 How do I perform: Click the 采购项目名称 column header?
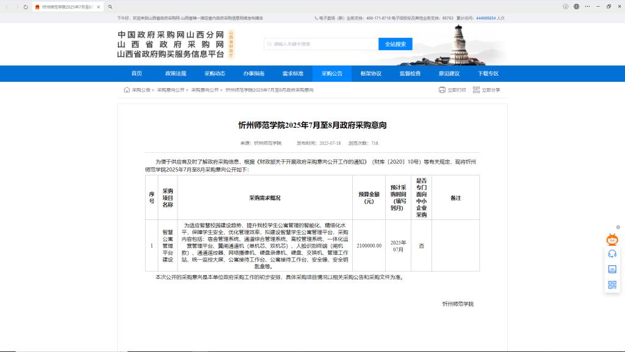pyautogui.click(x=168, y=198)
